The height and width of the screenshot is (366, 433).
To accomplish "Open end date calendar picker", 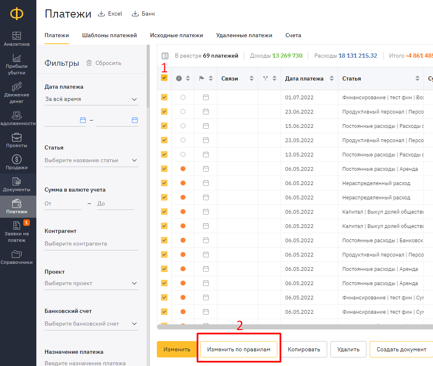I will (135, 120).
